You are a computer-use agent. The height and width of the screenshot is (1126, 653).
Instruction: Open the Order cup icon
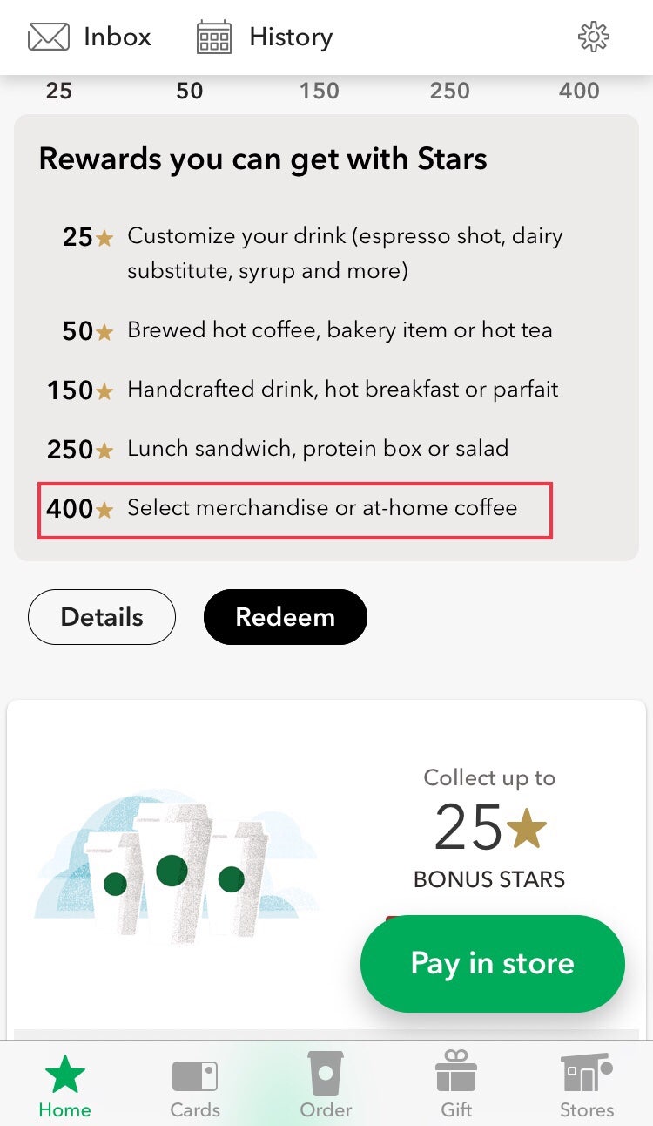click(326, 1074)
